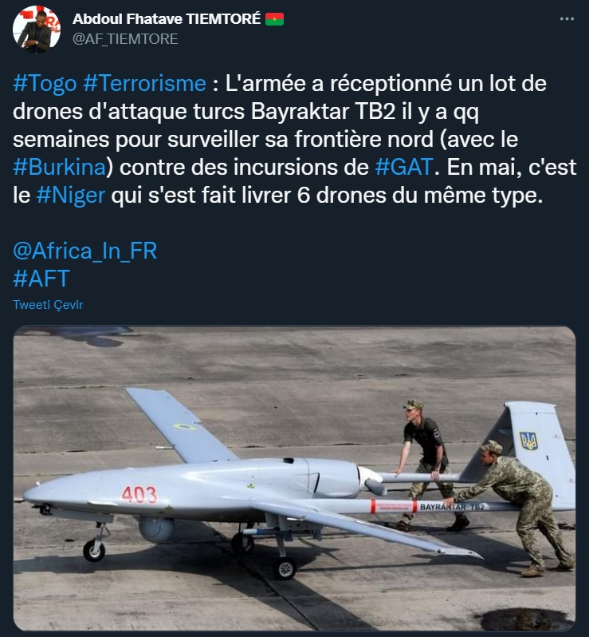Open the #Terrorisme hashtag

coord(144,84)
